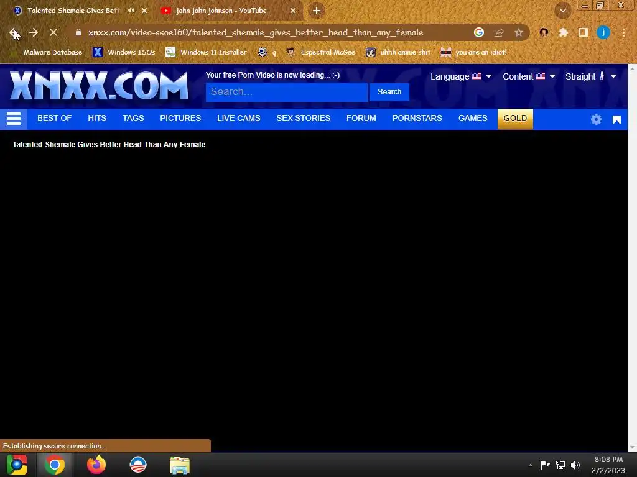637x477 pixels.
Task: Toggle the browser side panel icon
Action: point(584,32)
